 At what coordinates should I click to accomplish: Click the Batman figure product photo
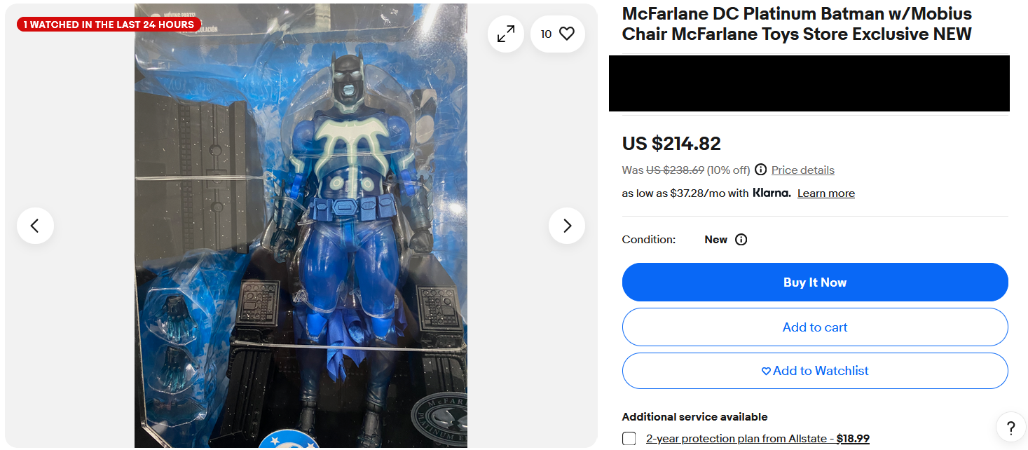pyautogui.click(x=301, y=226)
